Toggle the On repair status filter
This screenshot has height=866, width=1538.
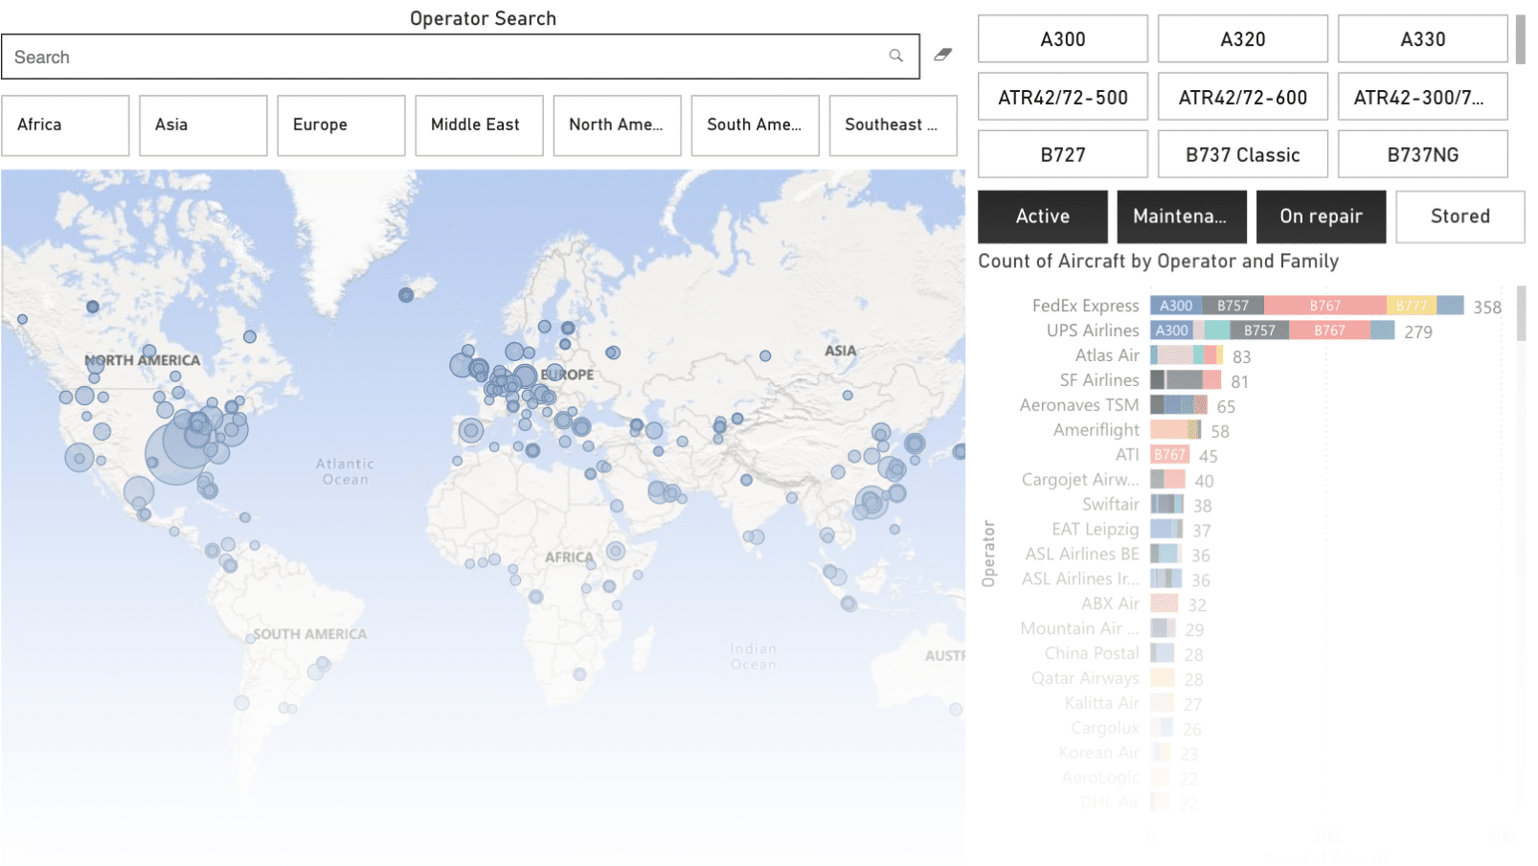pyautogui.click(x=1321, y=216)
